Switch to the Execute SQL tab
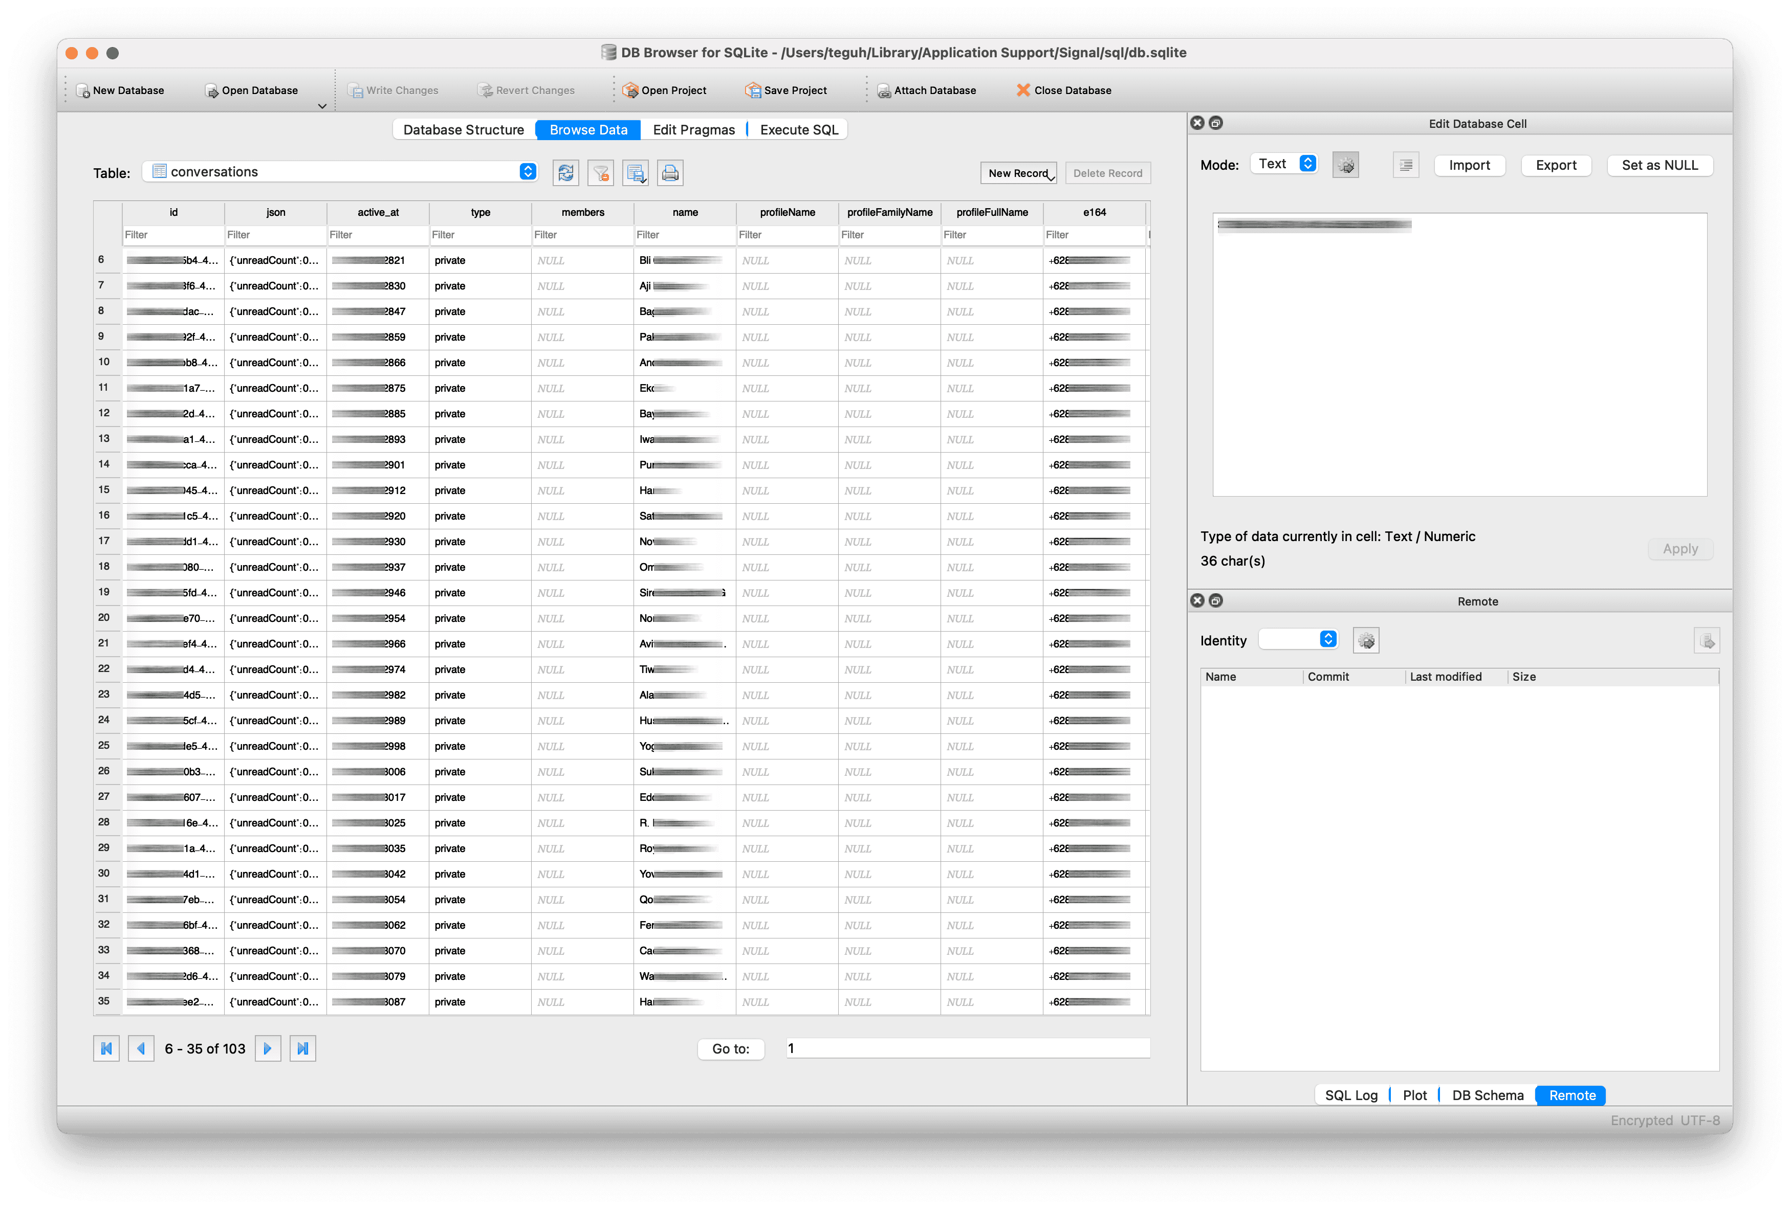 pyautogui.click(x=799, y=130)
